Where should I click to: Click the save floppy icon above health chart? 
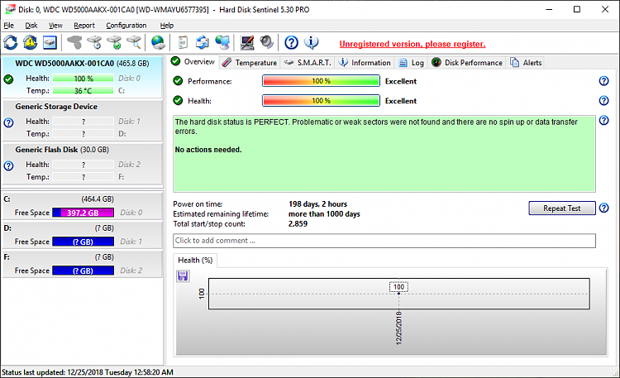pyautogui.click(x=183, y=276)
